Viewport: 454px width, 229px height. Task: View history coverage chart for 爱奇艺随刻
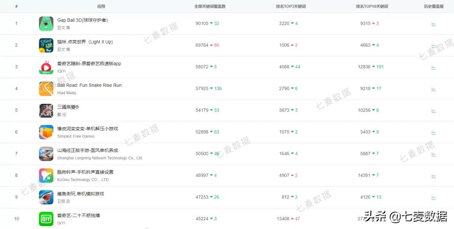click(x=433, y=67)
